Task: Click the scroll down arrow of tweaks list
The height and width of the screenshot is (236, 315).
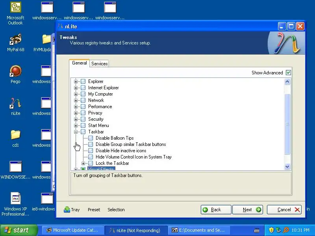Action: 287,166
